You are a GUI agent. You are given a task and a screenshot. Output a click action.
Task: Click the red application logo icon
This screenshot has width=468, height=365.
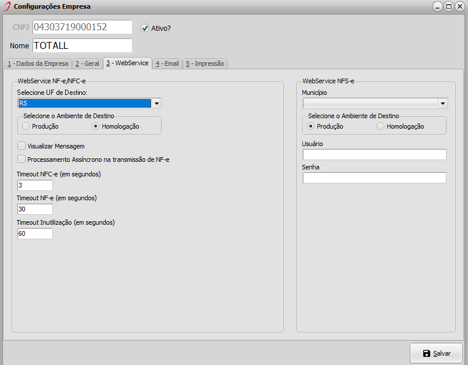click(x=7, y=6)
